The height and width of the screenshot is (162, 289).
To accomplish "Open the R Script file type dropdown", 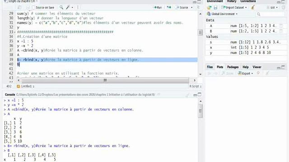I will tap(195, 86).
